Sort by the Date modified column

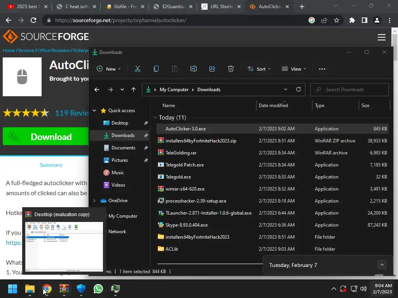(273, 106)
